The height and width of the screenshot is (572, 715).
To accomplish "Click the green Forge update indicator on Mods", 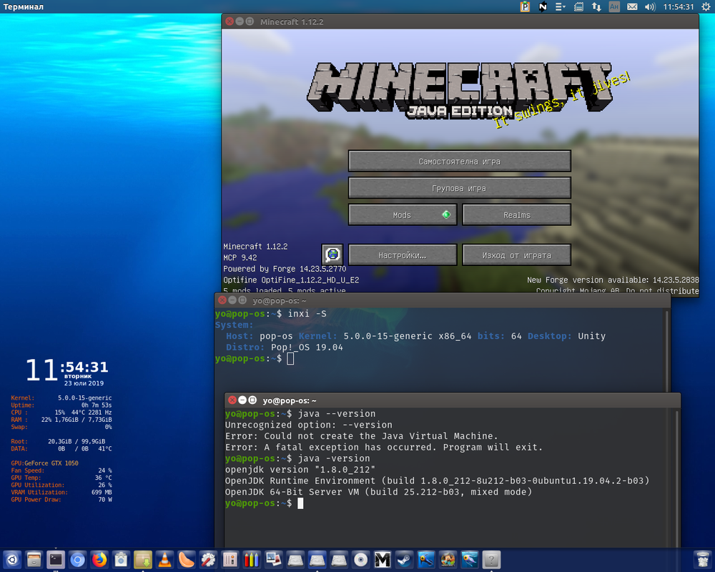I will pos(446,214).
